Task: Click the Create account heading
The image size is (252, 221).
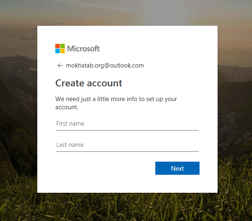Action: (89, 83)
